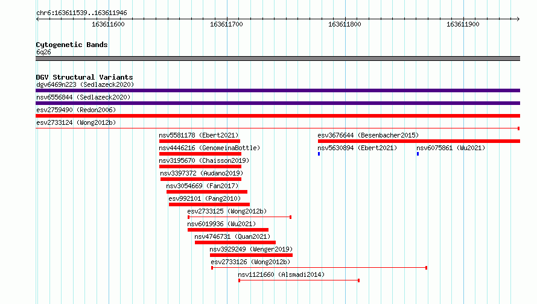Click the thin esv2733125 variant line
This screenshot has height=304, width=537.
click(240, 217)
